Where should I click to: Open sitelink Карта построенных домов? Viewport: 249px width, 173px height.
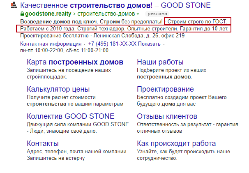coord(75,62)
